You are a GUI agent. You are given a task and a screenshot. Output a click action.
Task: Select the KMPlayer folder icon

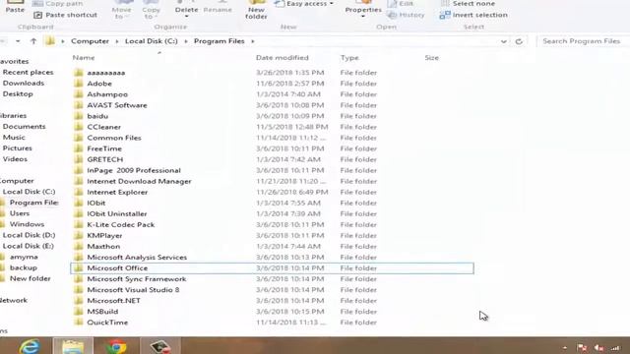[79, 236]
